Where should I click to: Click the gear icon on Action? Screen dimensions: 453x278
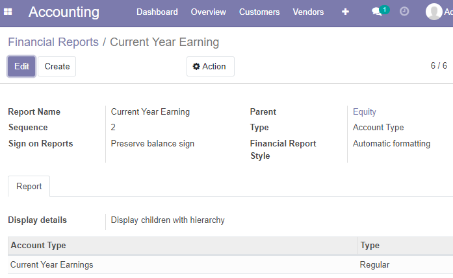196,67
